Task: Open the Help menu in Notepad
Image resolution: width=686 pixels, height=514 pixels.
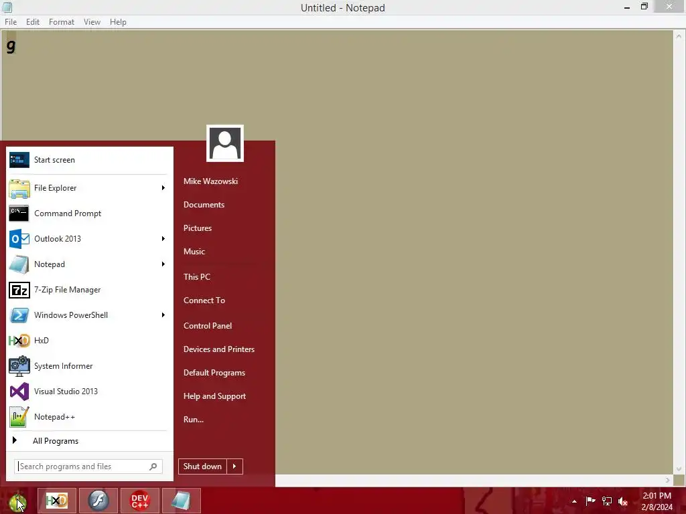Action: pos(118,22)
